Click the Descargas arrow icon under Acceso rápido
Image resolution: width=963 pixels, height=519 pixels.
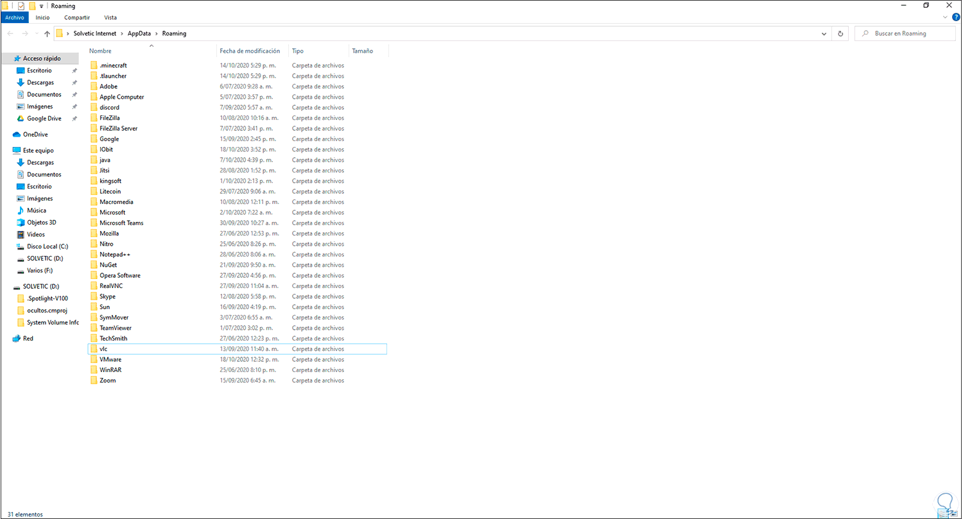click(x=20, y=83)
